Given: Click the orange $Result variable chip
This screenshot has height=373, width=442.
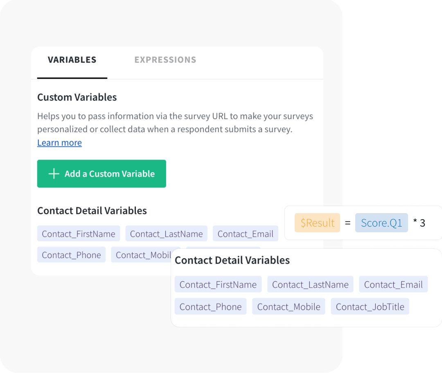Looking at the screenshot, I should 317,223.
